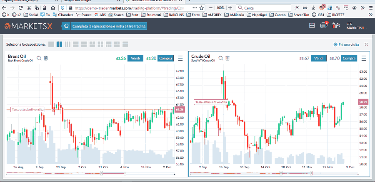
Task: Click right handle of Brent Oil range slider
Action: 125,172
